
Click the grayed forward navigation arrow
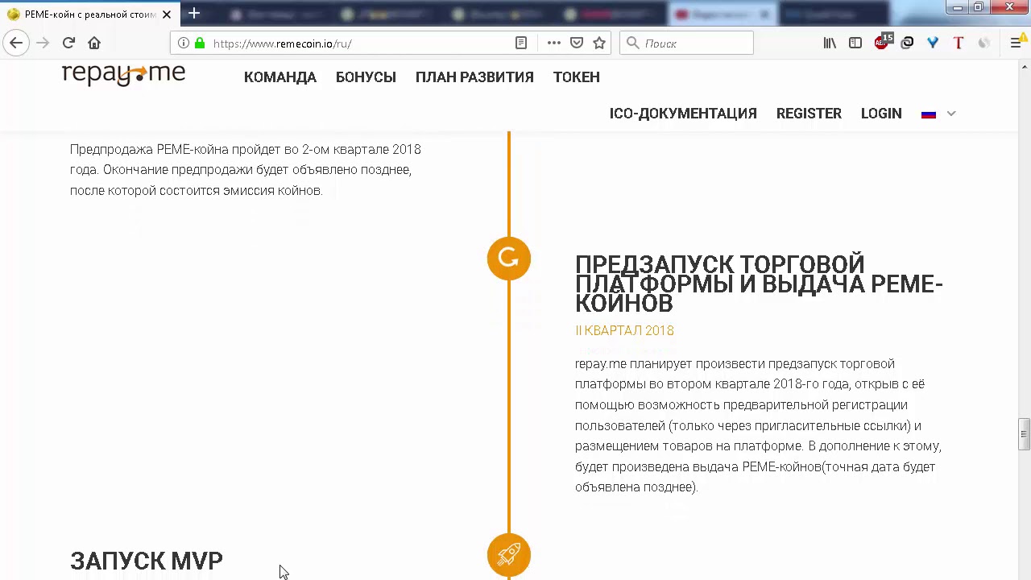coord(43,43)
